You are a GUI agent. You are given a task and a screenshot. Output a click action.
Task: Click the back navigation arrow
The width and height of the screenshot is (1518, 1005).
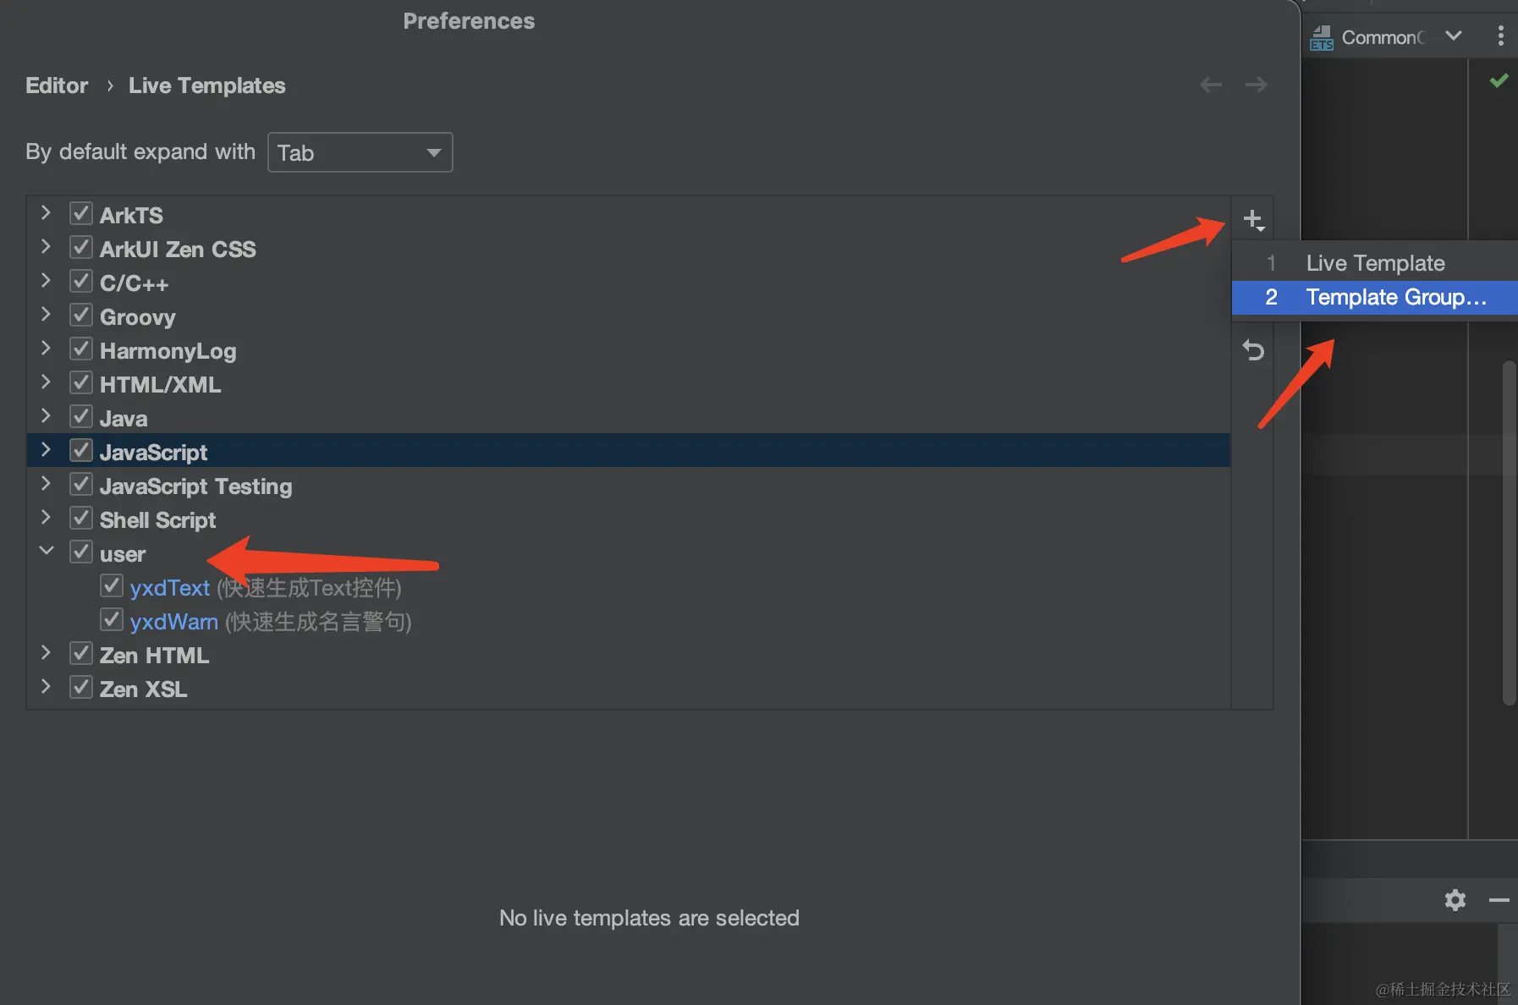coord(1211,85)
